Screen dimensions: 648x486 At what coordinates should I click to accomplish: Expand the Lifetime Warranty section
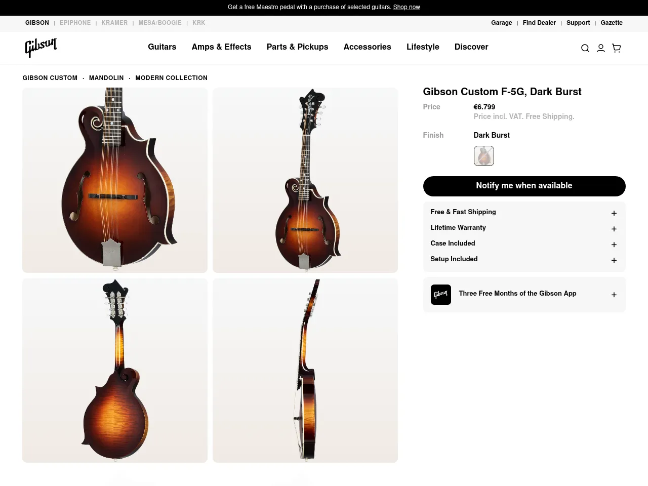coord(524,228)
